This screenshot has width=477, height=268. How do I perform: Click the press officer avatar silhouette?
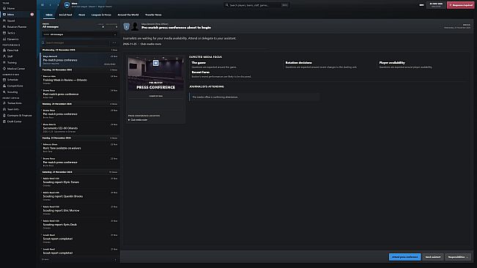(x=135, y=26)
